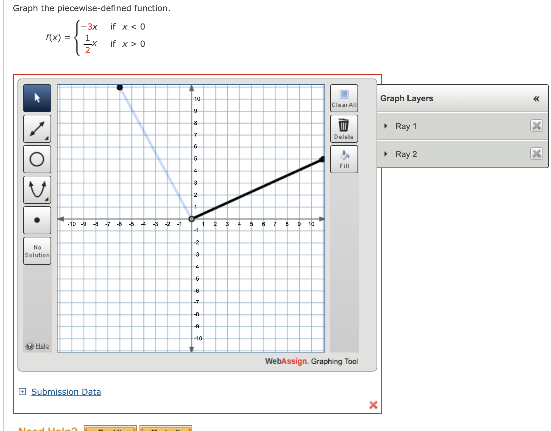Collapse the Graph Layers panel
The image size is (551, 431).
(x=537, y=99)
